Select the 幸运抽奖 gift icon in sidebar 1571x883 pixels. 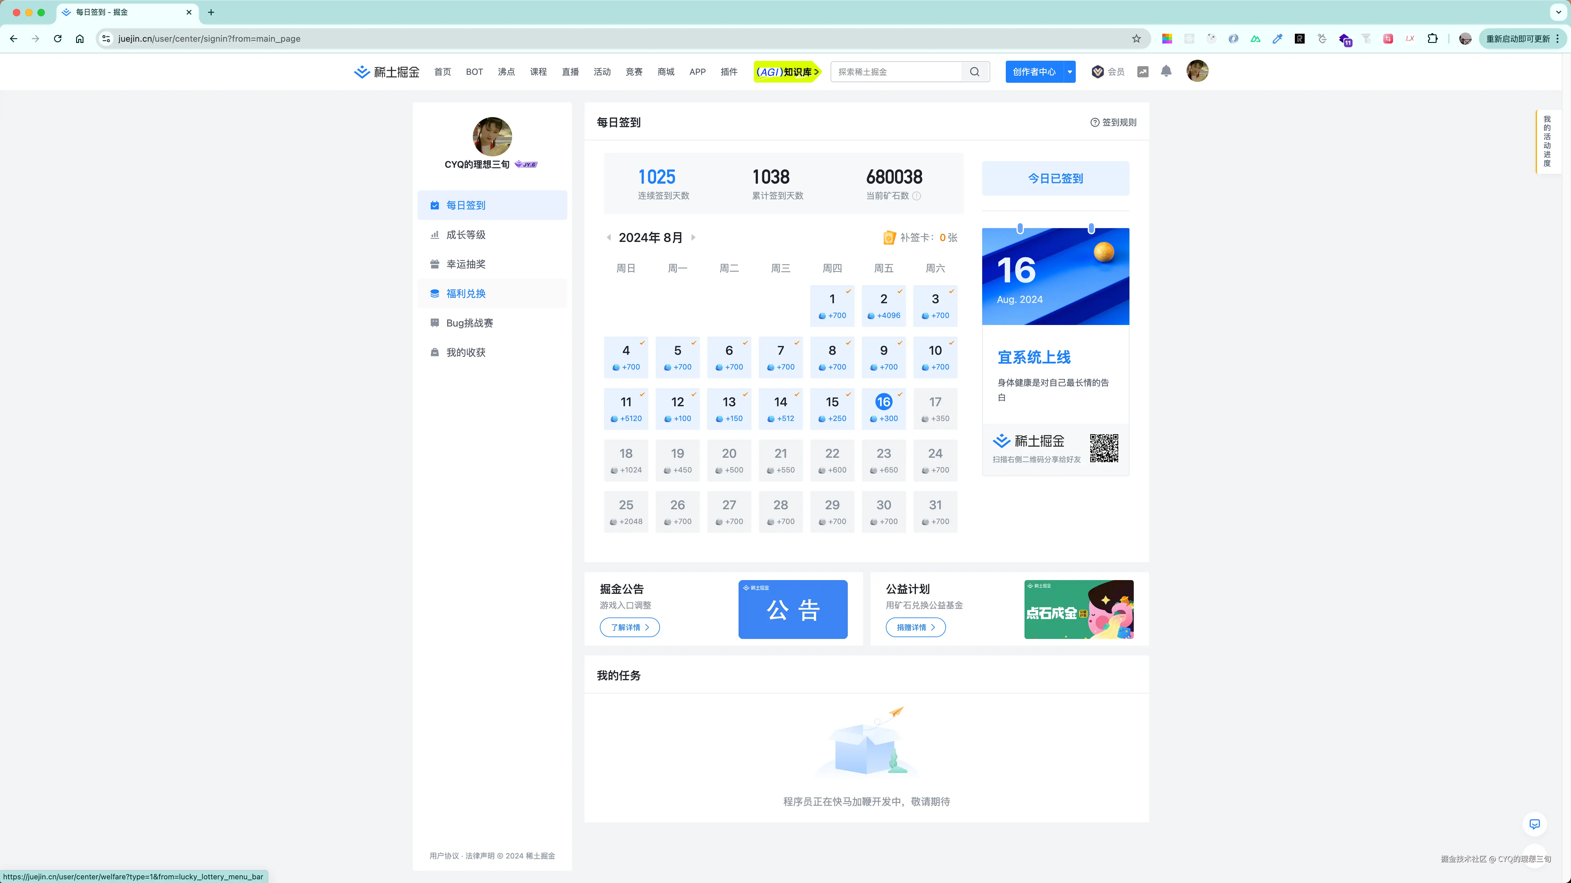tap(434, 263)
